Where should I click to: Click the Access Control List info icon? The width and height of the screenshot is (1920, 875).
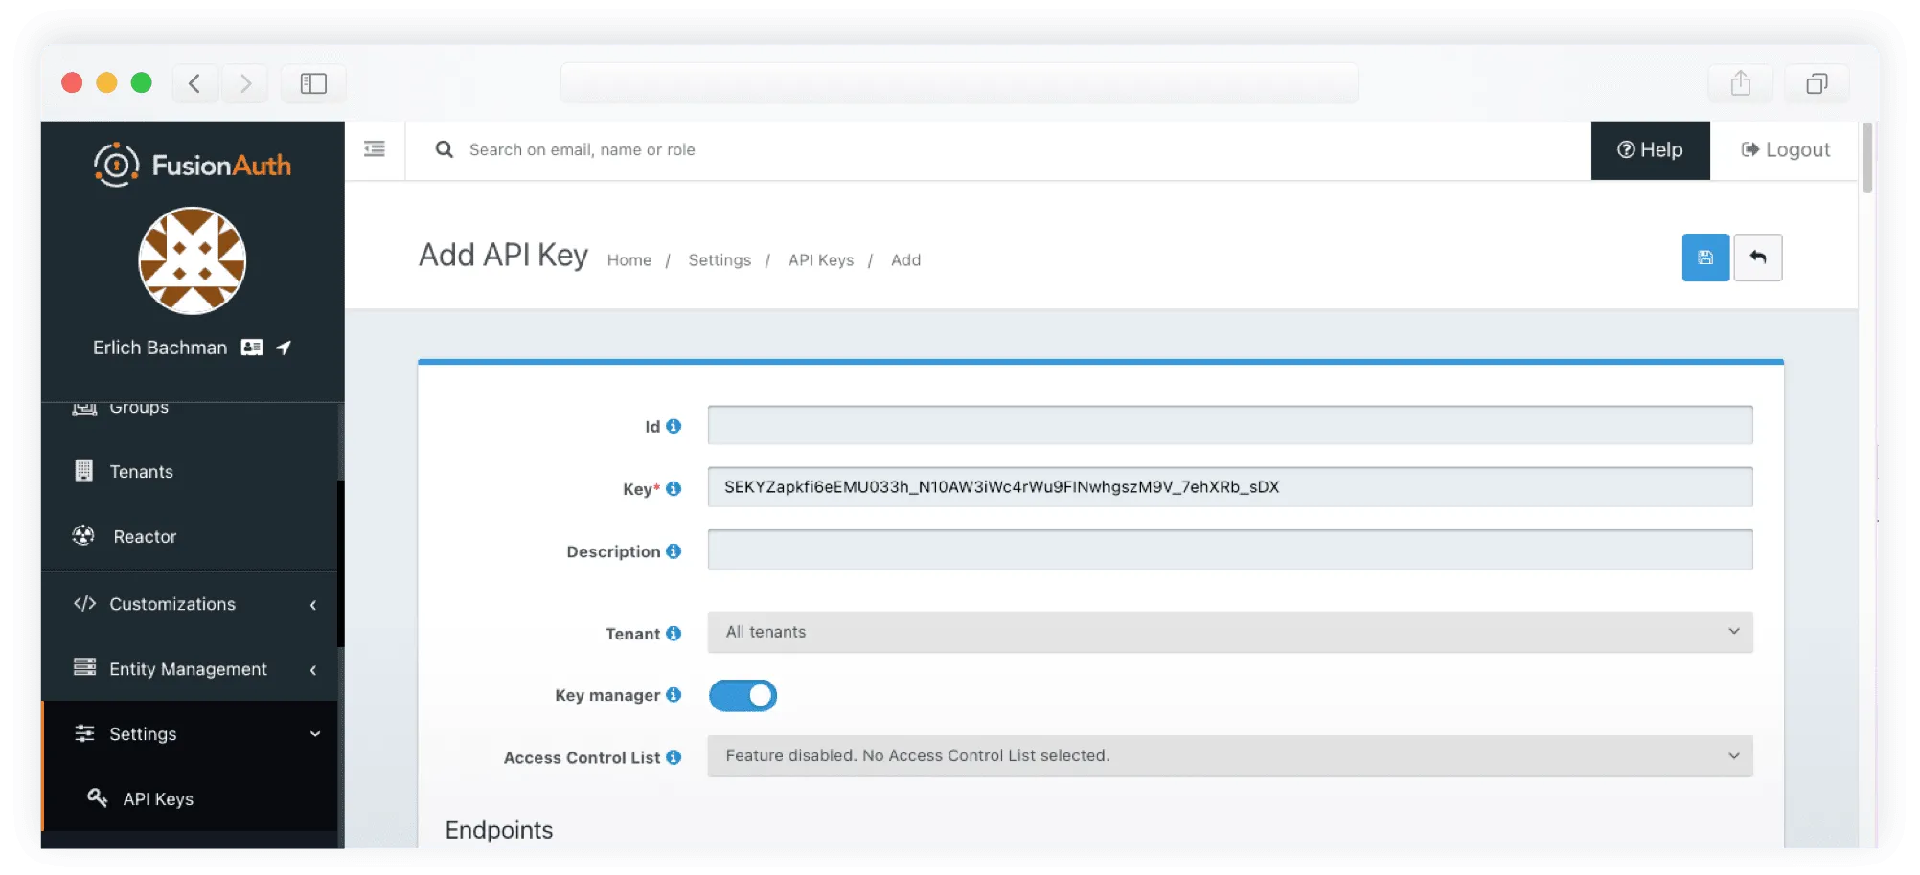674,757
